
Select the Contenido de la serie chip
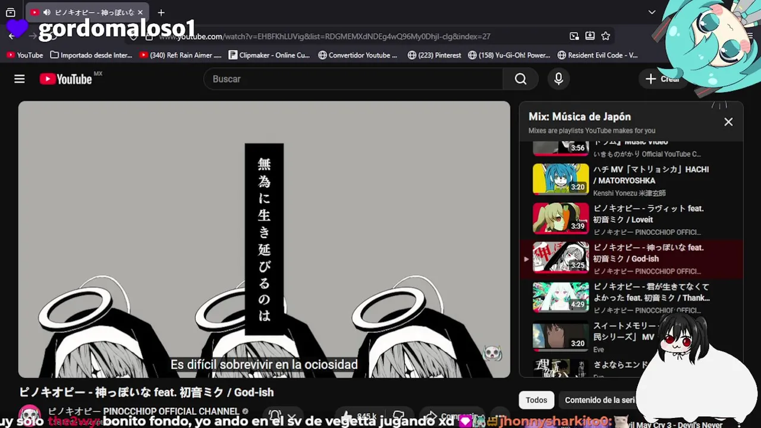tap(599, 400)
